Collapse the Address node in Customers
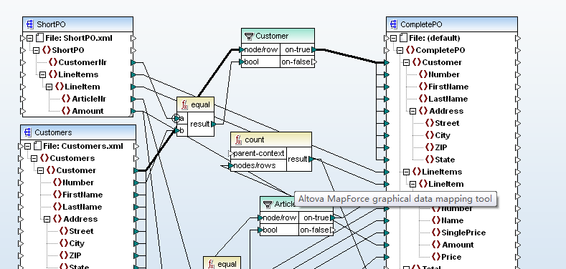 (47, 219)
